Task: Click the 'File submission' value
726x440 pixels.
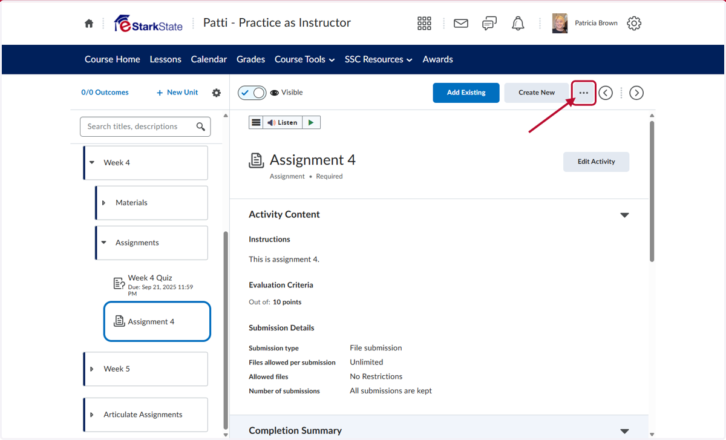Action: [376, 348]
